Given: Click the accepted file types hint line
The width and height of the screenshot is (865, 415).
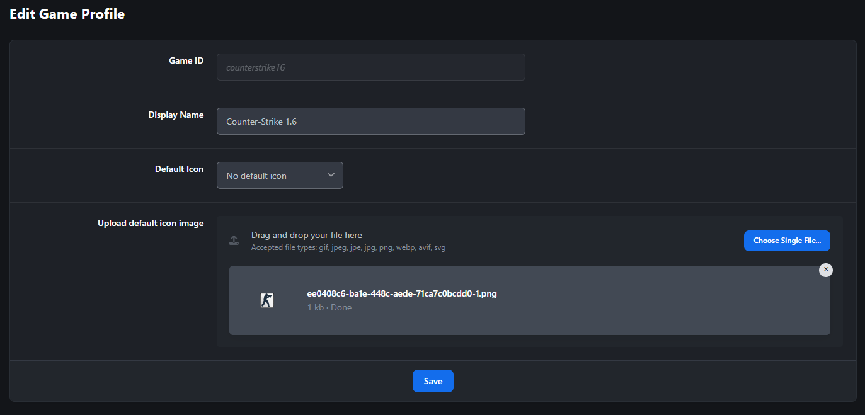Looking at the screenshot, I should pos(348,247).
